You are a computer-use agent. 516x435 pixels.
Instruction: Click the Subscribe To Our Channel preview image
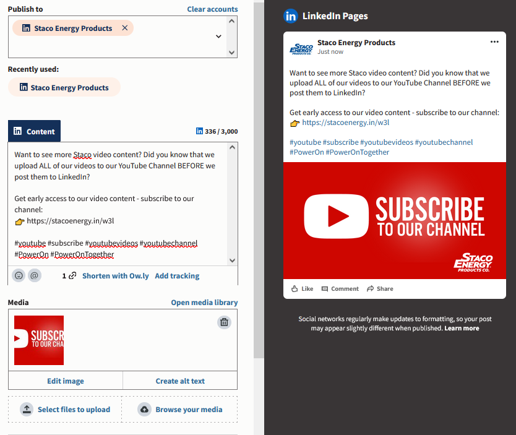coord(395,220)
